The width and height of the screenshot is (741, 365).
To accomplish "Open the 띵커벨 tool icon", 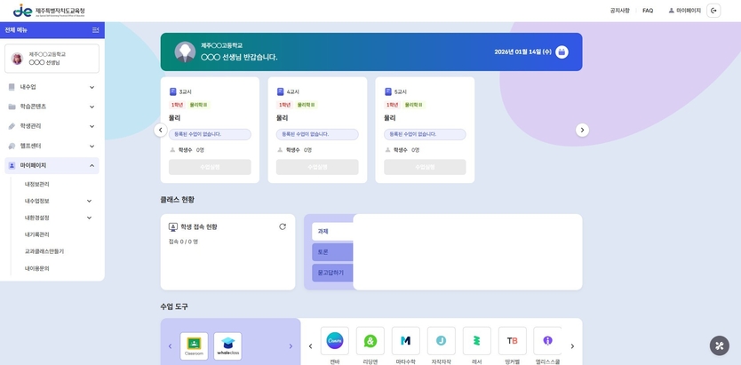I will [x=513, y=341].
